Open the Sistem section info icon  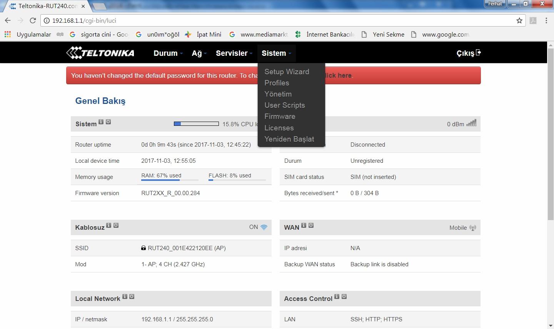101,122
